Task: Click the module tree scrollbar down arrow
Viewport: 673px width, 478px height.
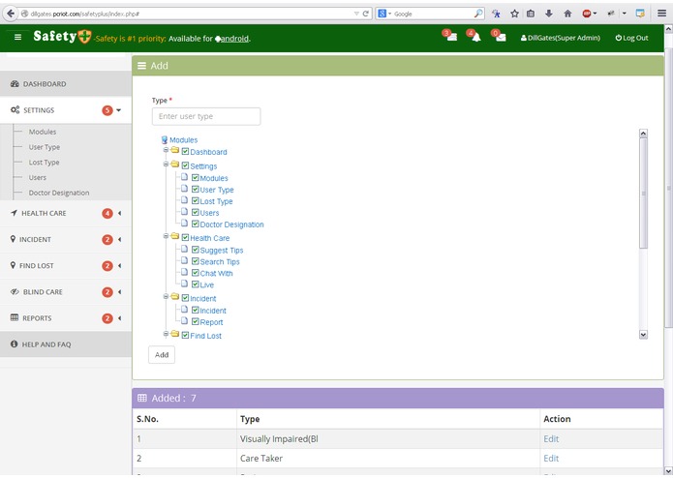Action: click(x=643, y=335)
